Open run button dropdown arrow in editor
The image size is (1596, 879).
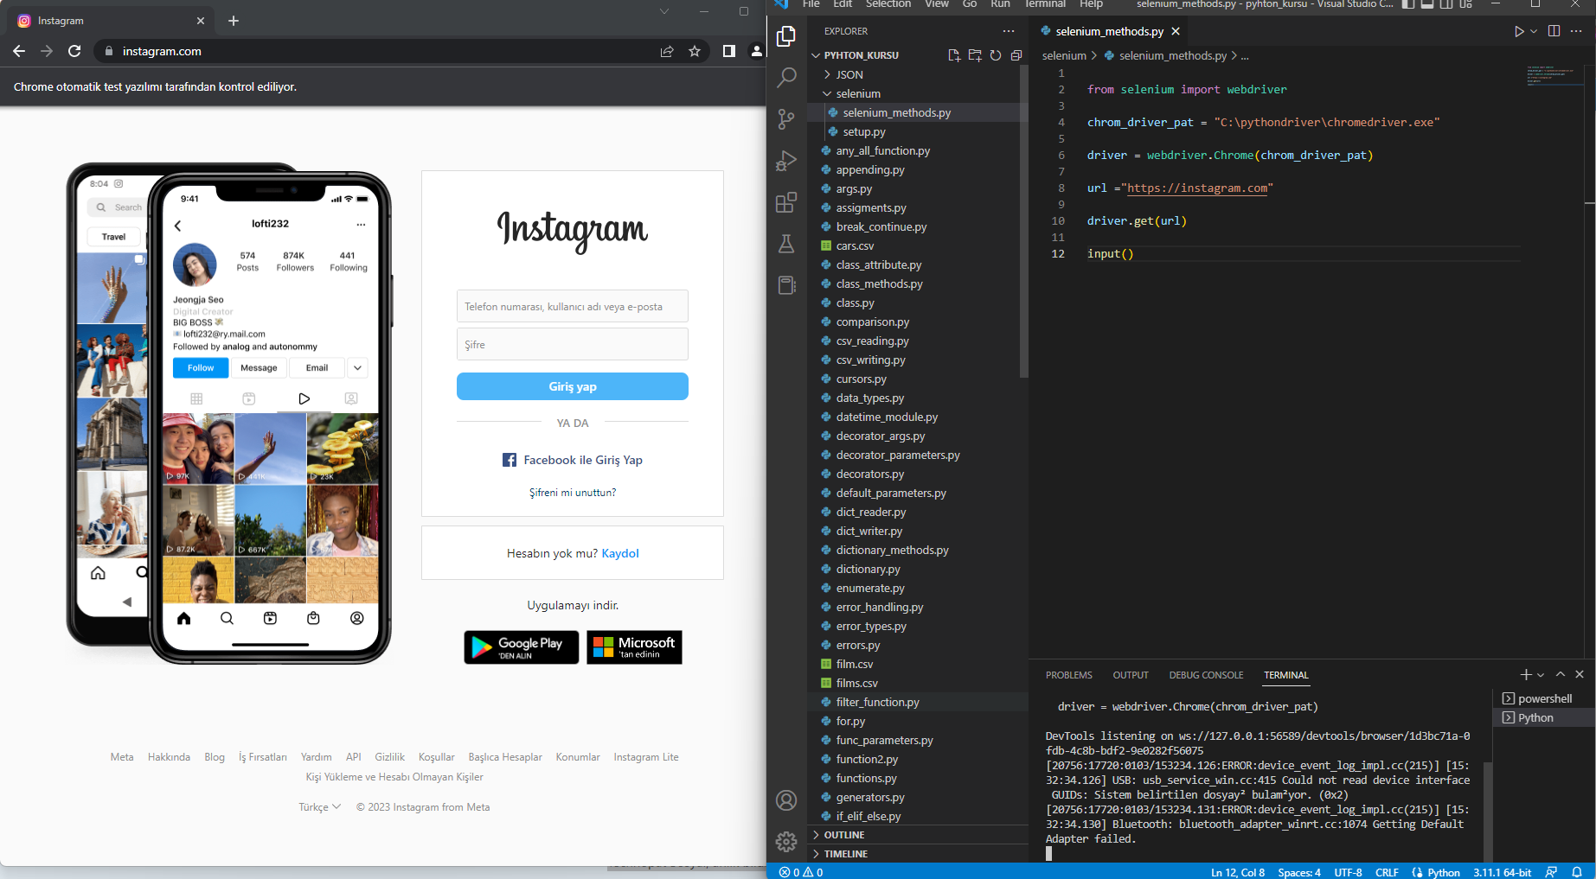coord(1534,31)
